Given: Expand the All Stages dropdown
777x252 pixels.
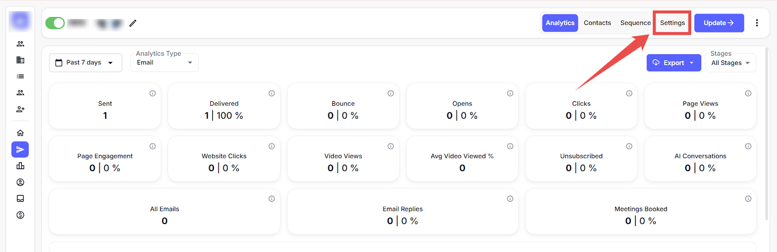Looking at the screenshot, I should pyautogui.click(x=730, y=63).
